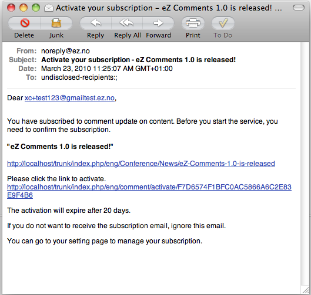Click the bold subject line text
This screenshot has height=295, width=311.
138,60
